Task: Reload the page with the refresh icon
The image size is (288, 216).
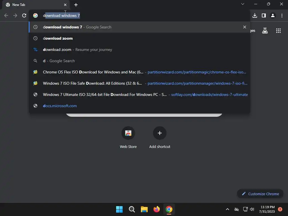Action: (24, 15)
